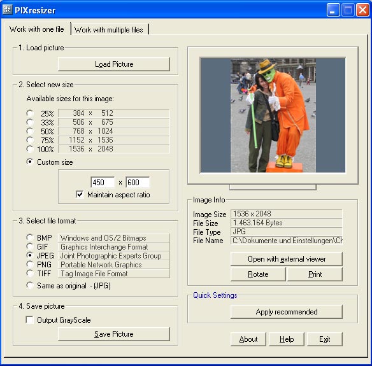Click the custom width field showing 450
Screen dimensions: 372x366
point(103,182)
